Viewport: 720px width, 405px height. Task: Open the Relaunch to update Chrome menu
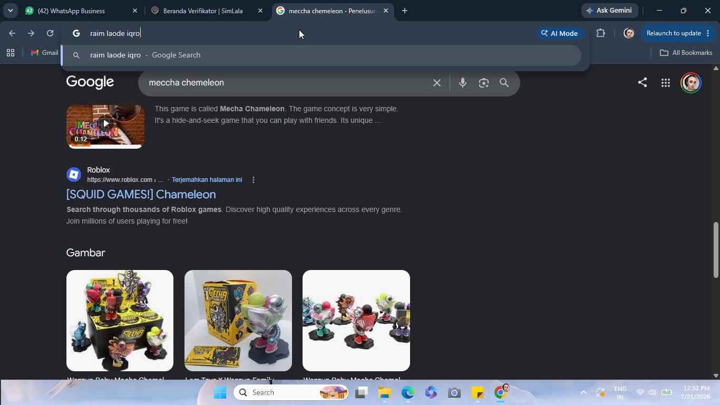click(677, 33)
